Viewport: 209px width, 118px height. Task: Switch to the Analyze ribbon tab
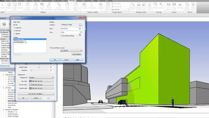[29, 1]
